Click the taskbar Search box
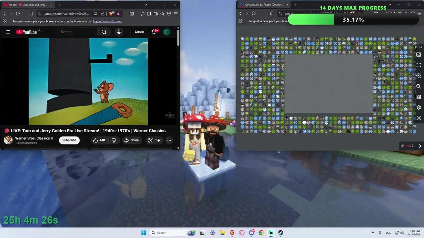This screenshot has height=238, width=424. pos(173,233)
